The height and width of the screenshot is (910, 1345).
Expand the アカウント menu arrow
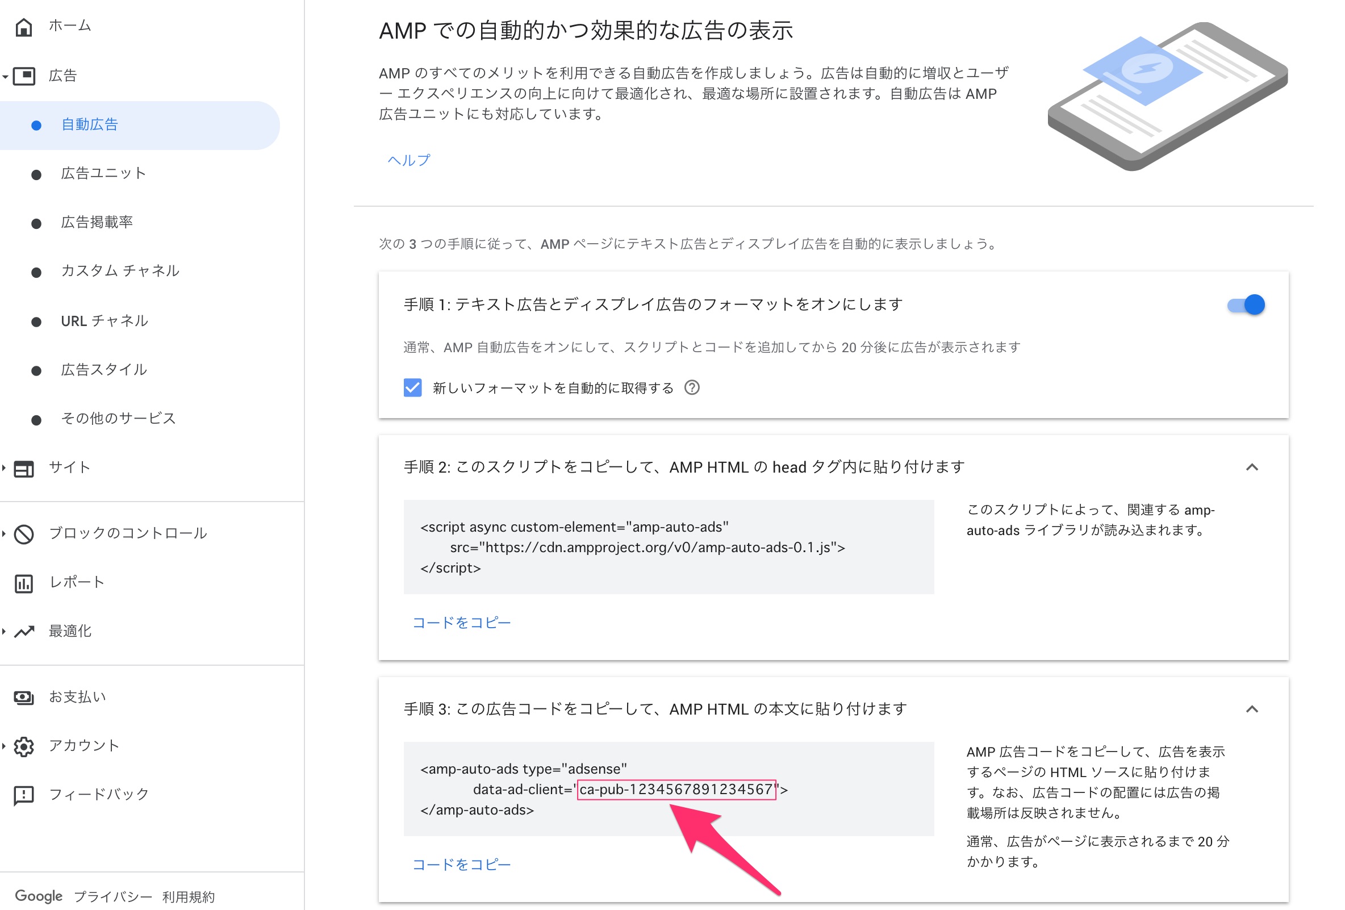[x=4, y=746]
